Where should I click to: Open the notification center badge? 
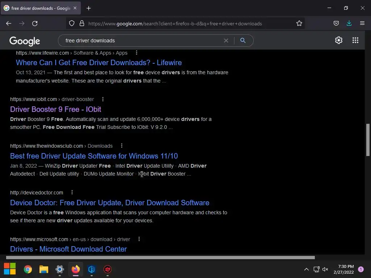click(x=361, y=269)
